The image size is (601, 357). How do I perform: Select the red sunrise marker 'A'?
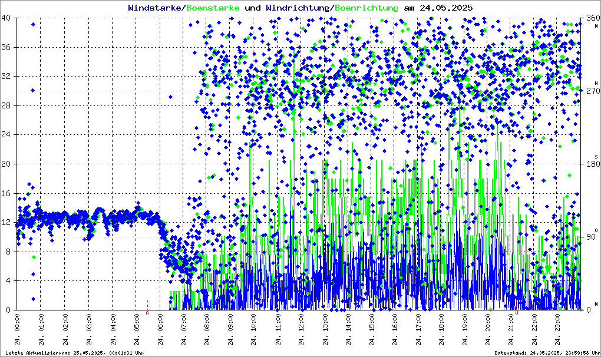pos(147,313)
